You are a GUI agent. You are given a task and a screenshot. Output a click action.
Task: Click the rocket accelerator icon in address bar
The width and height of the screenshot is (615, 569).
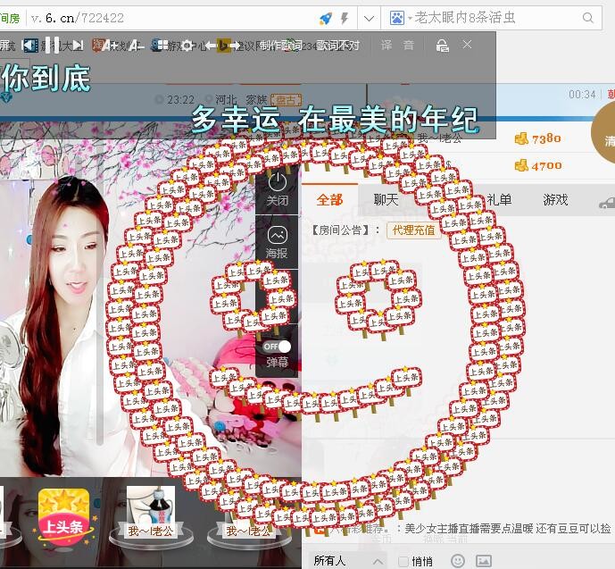point(326,18)
